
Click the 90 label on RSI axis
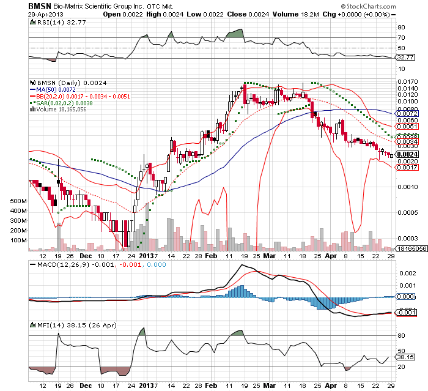401,28
